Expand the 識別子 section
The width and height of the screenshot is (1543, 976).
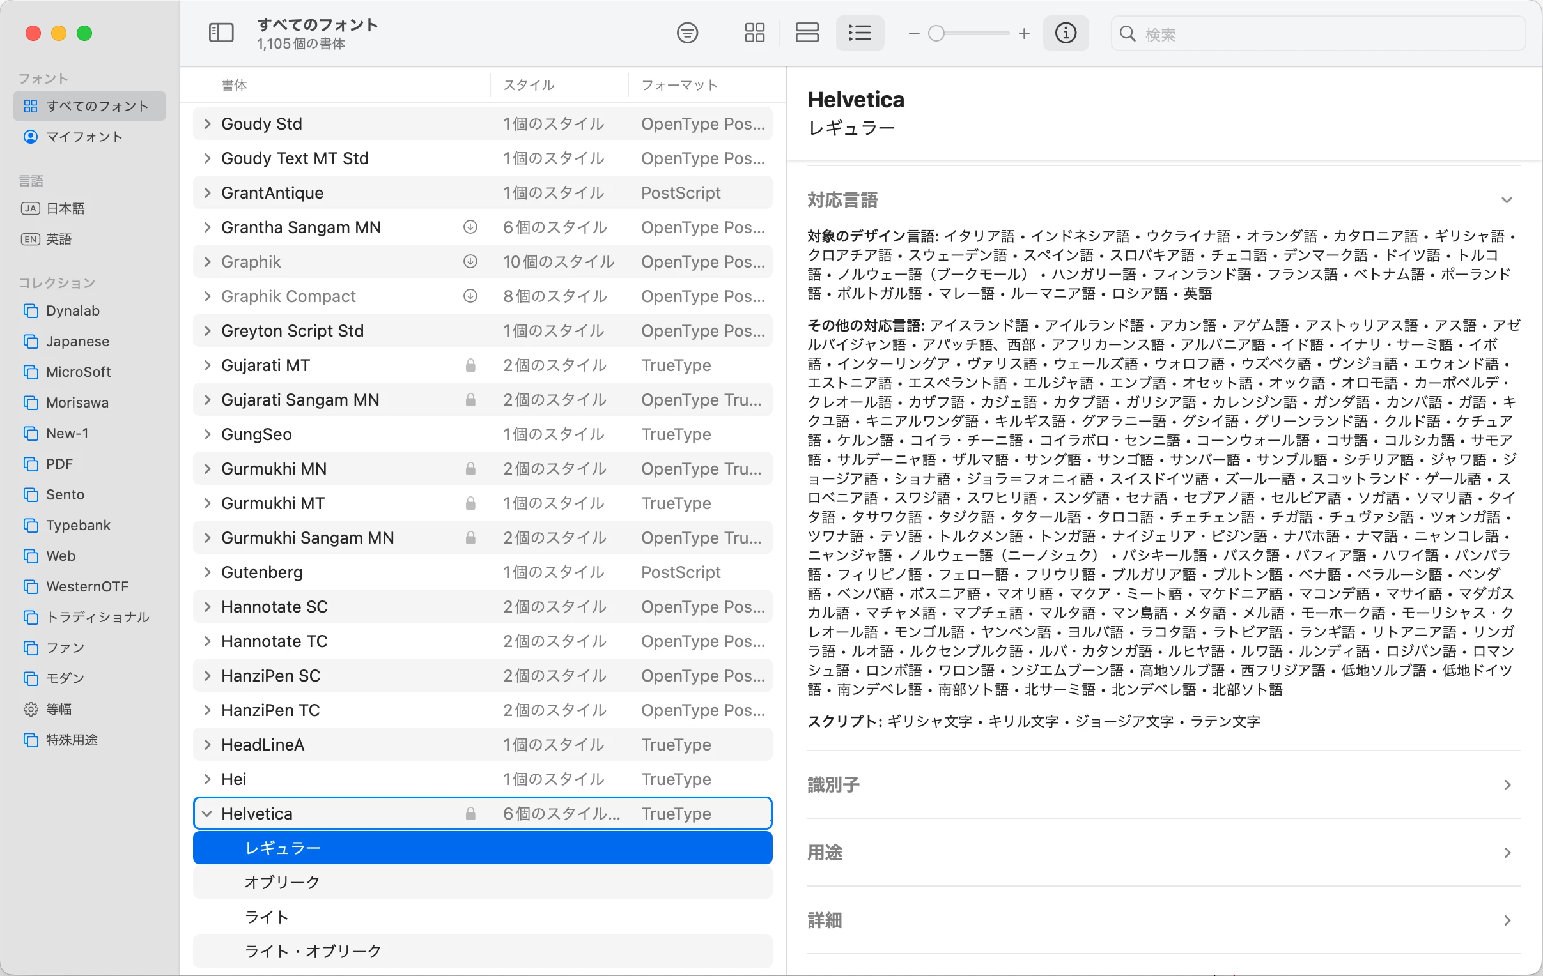[1507, 784]
